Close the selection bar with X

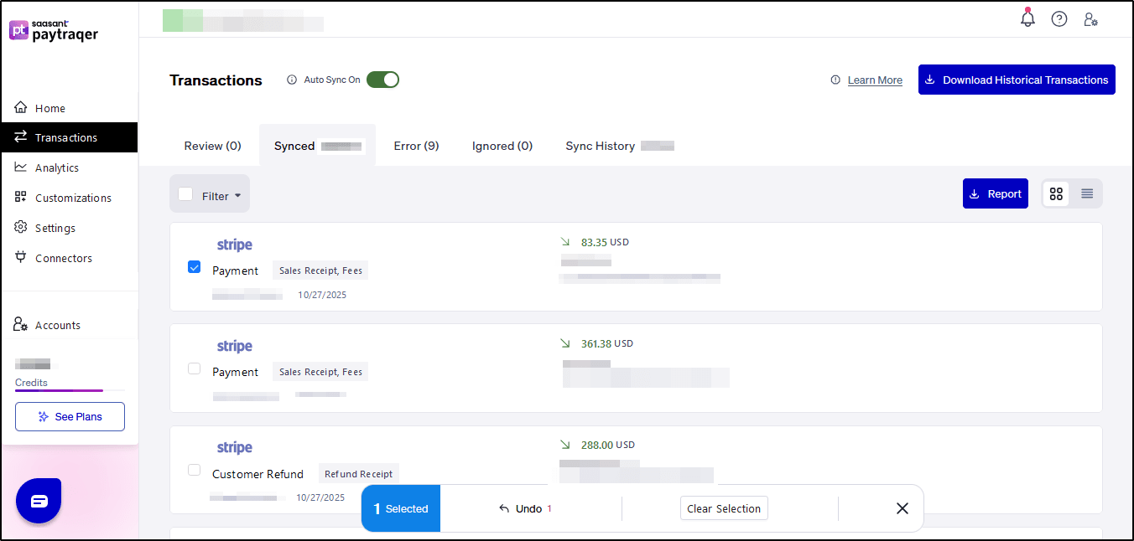(902, 508)
